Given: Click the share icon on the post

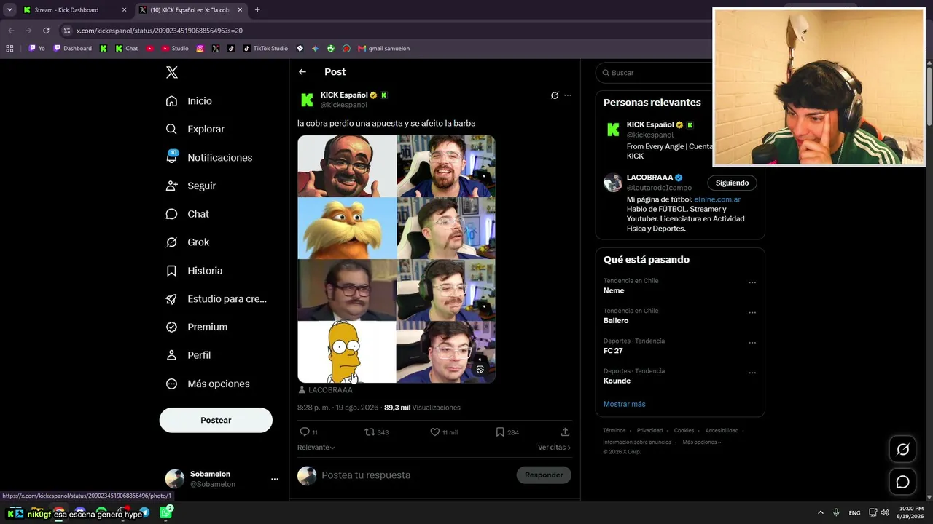Looking at the screenshot, I should [x=565, y=432].
